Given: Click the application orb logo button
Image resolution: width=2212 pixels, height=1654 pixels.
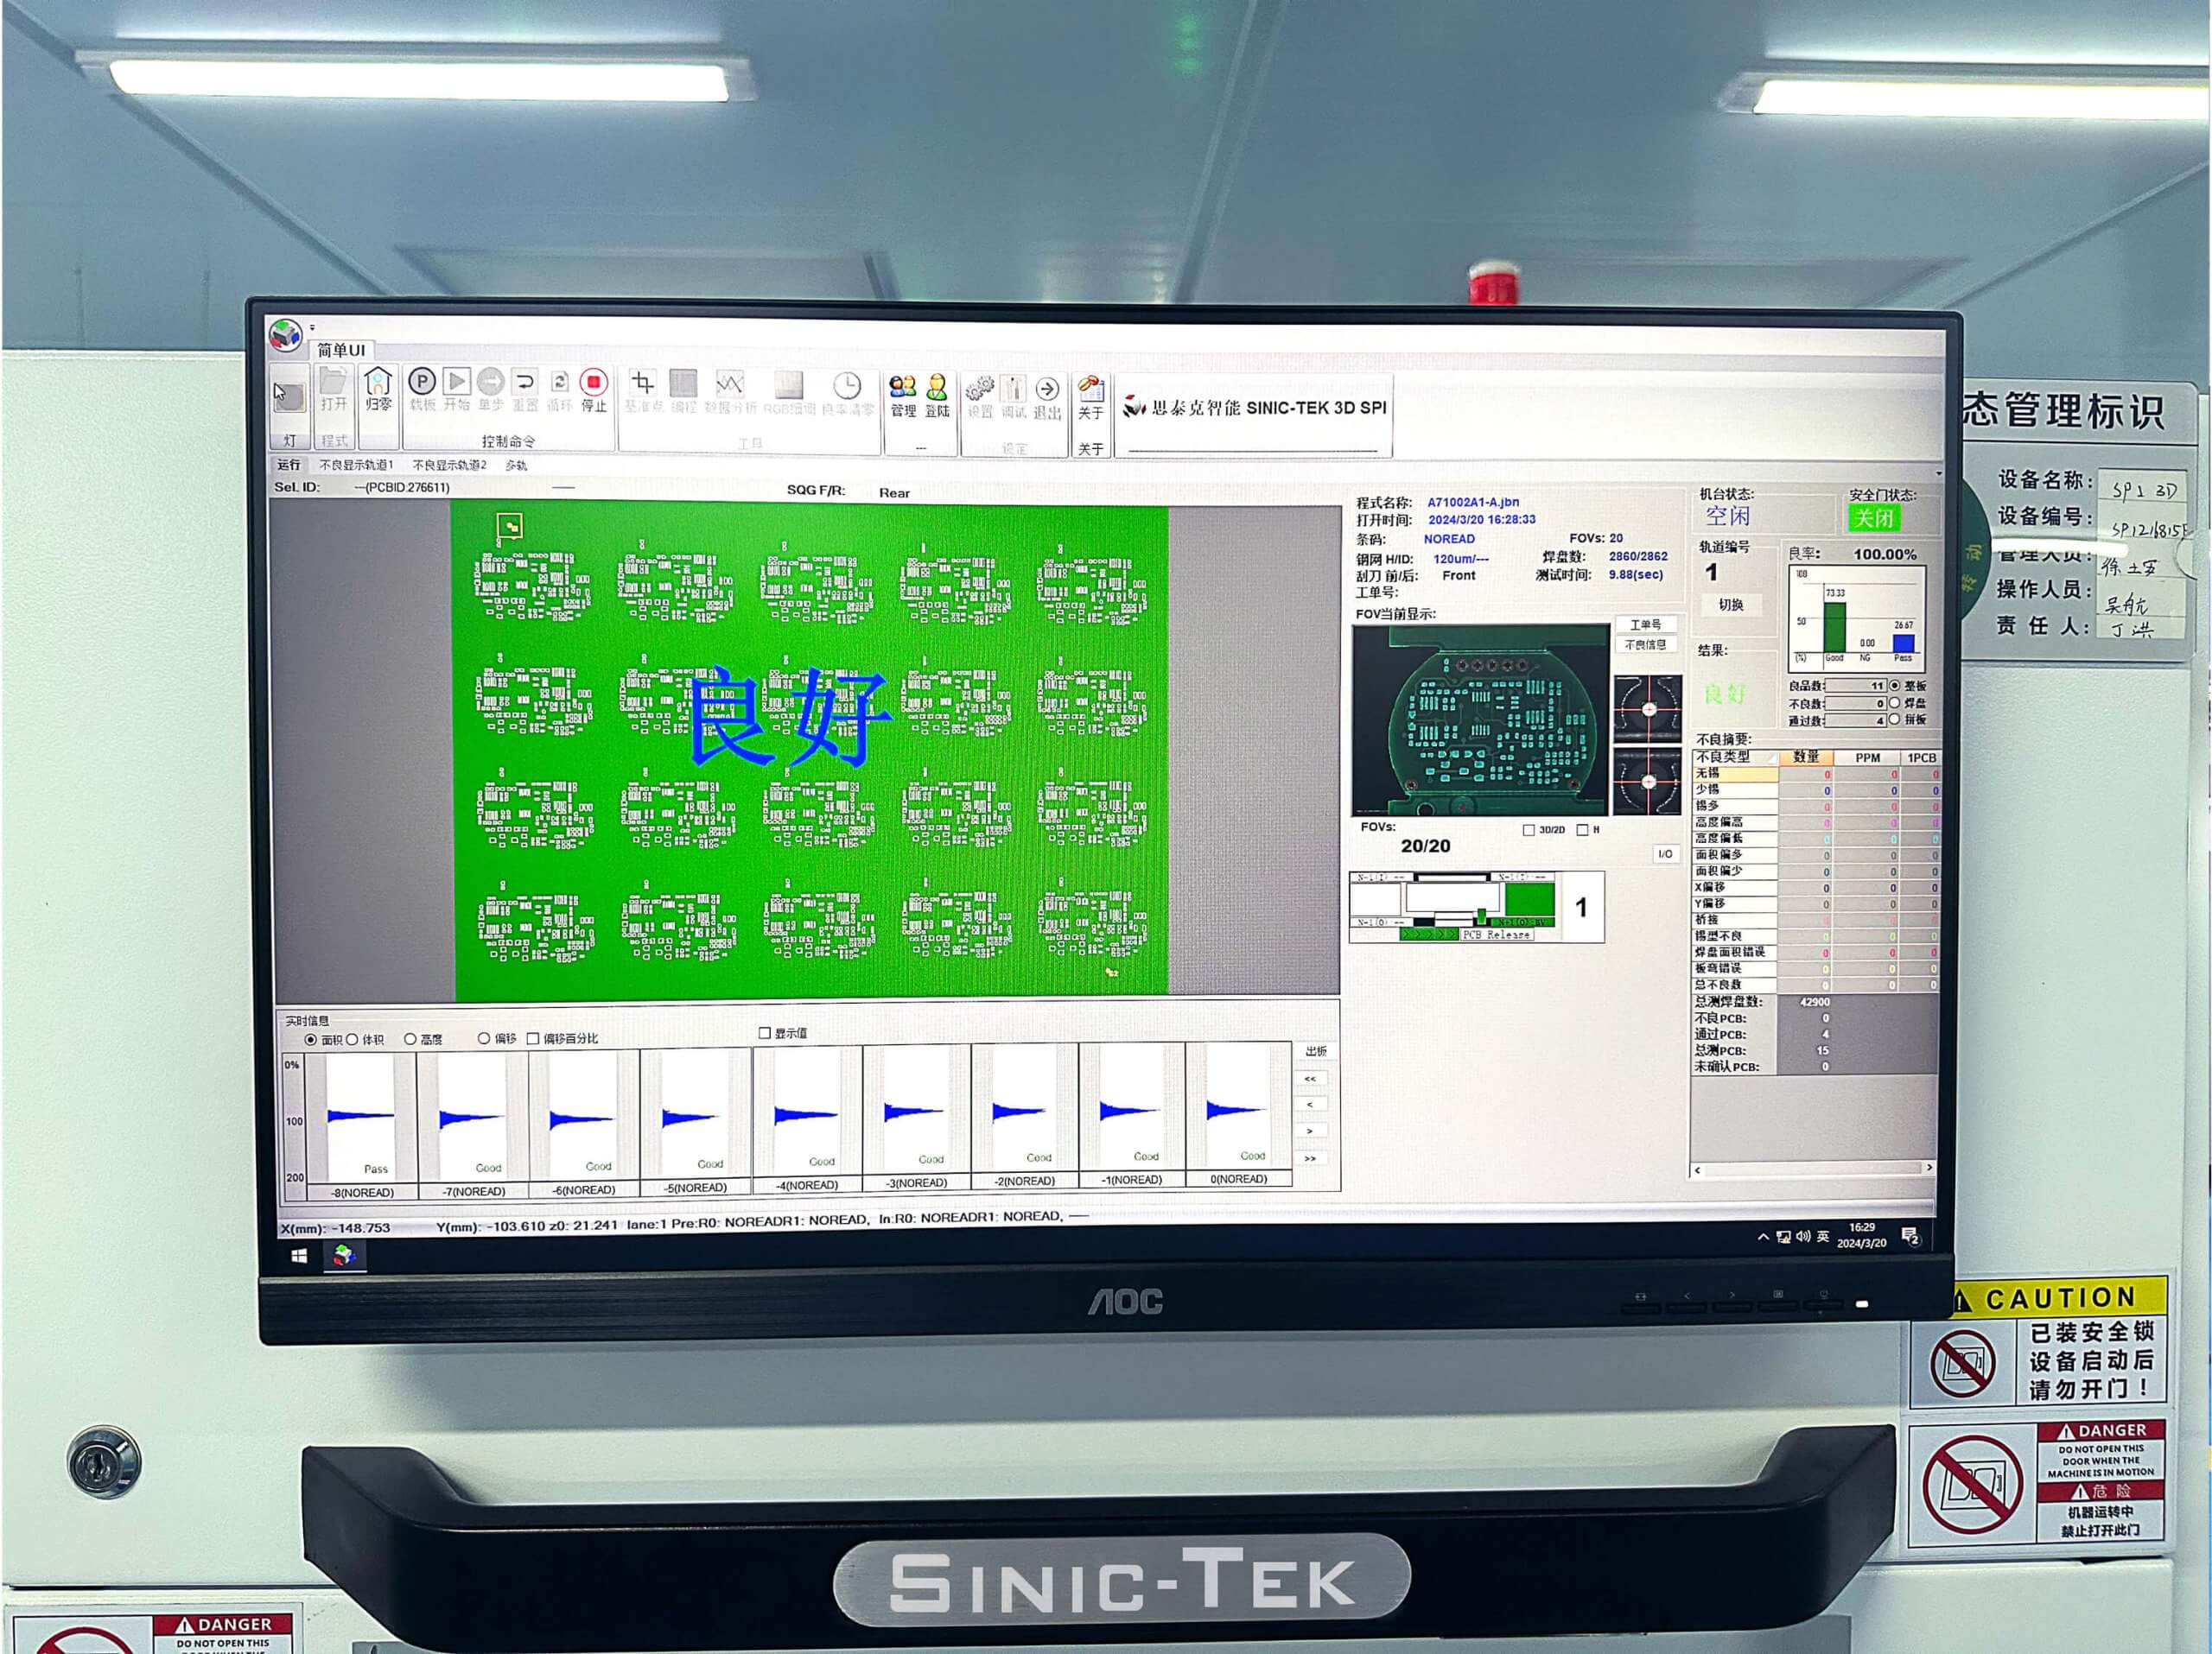Looking at the screenshot, I should pyautogui.click(x=285, y=336).
